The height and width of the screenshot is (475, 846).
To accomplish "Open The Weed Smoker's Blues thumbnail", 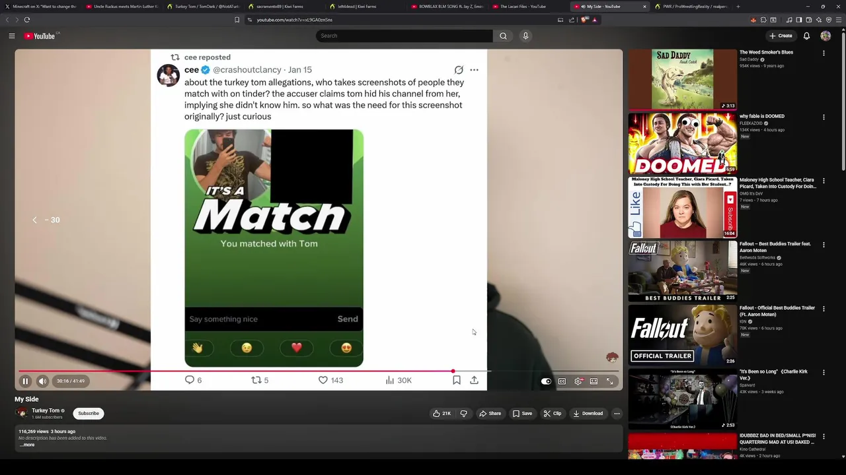I will coord(682,79).
